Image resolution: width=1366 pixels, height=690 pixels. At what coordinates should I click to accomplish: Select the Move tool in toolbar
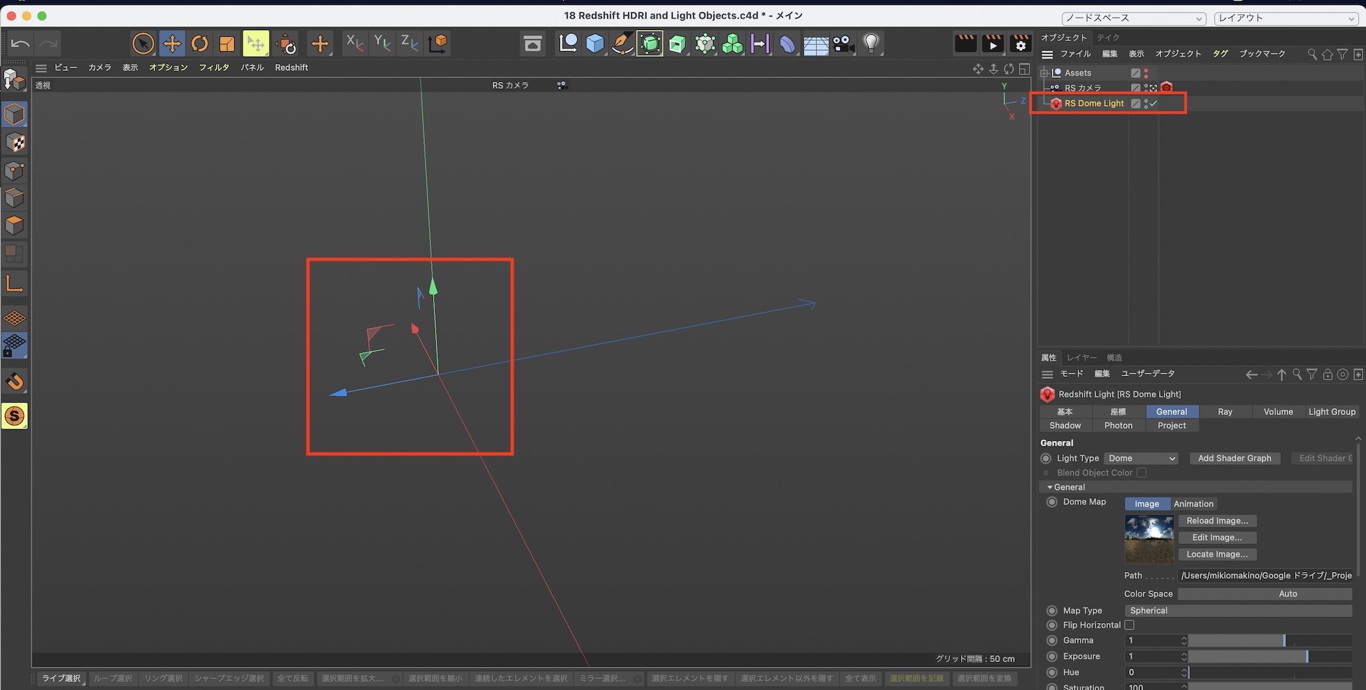172,44
